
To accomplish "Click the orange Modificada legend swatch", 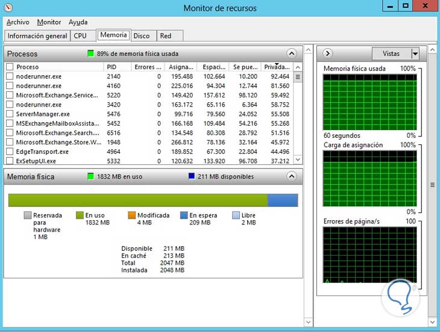I will [131, 215].
